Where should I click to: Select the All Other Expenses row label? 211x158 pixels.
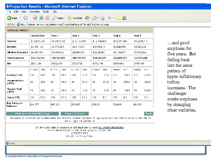click(18, 52)
